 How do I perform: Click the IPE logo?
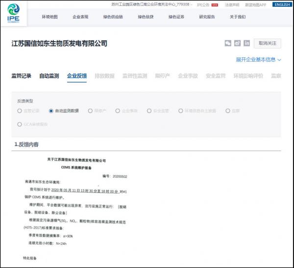click(x=14, y=13)
